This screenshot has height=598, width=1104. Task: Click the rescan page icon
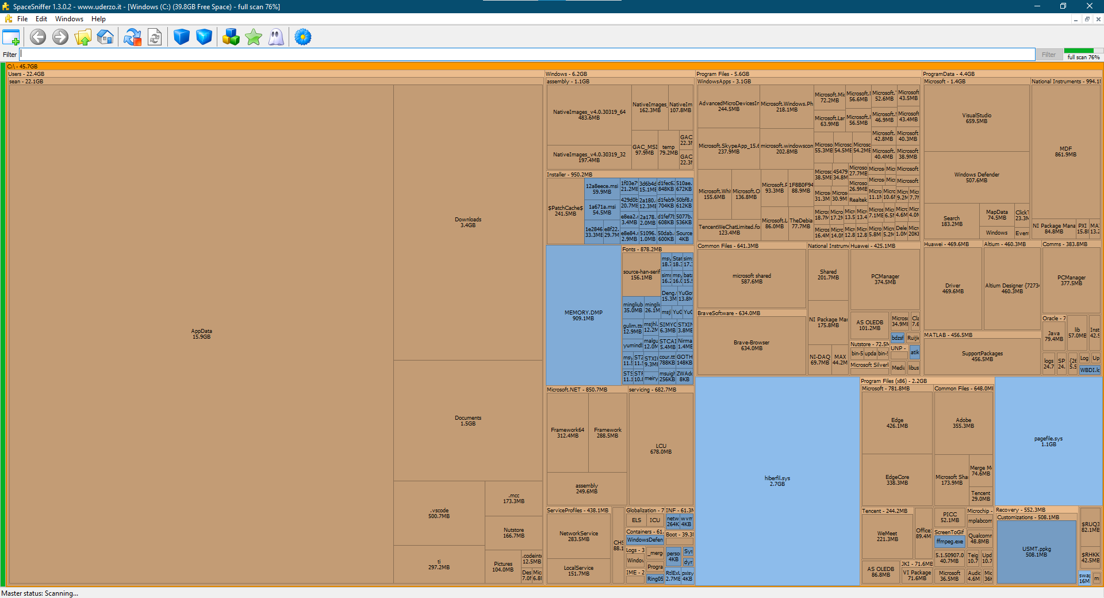[155, 37]
